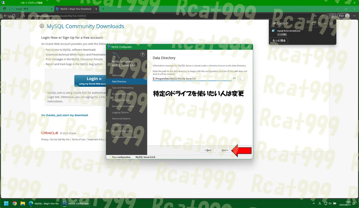Open downloads folder icon in the Edge downloads panel

coord(313,23)
